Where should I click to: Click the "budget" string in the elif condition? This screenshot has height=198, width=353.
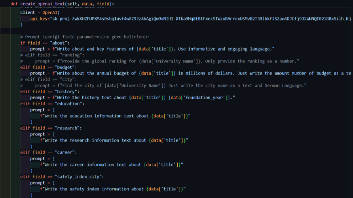65,67
